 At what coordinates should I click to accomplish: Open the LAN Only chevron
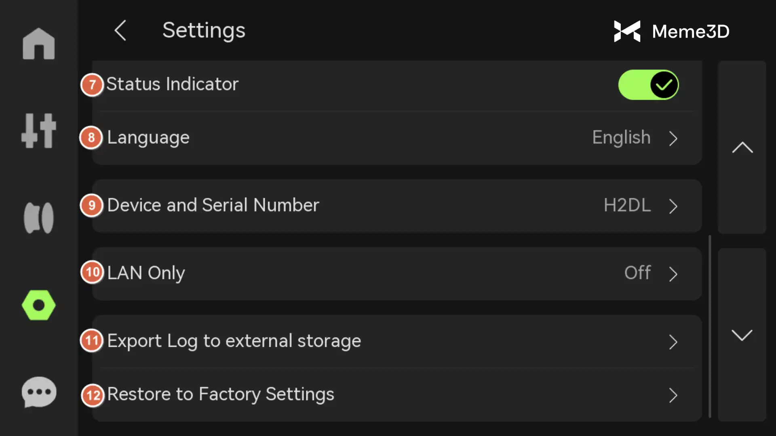(x=673, y=274)
